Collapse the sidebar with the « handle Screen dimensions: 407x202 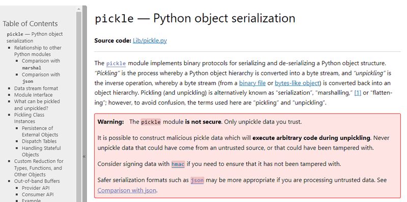click(84, 156)
